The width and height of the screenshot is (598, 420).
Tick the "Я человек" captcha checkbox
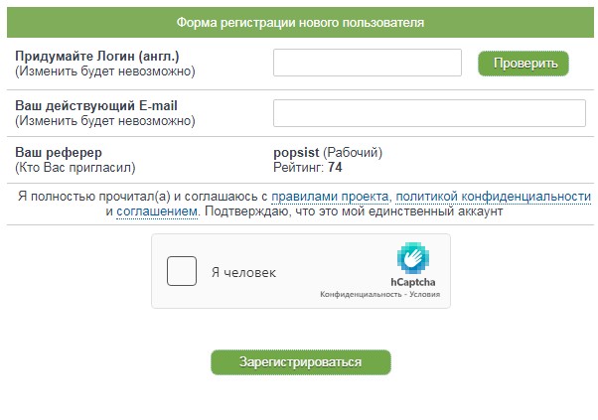pyautogui.click(x=182, y=271)
